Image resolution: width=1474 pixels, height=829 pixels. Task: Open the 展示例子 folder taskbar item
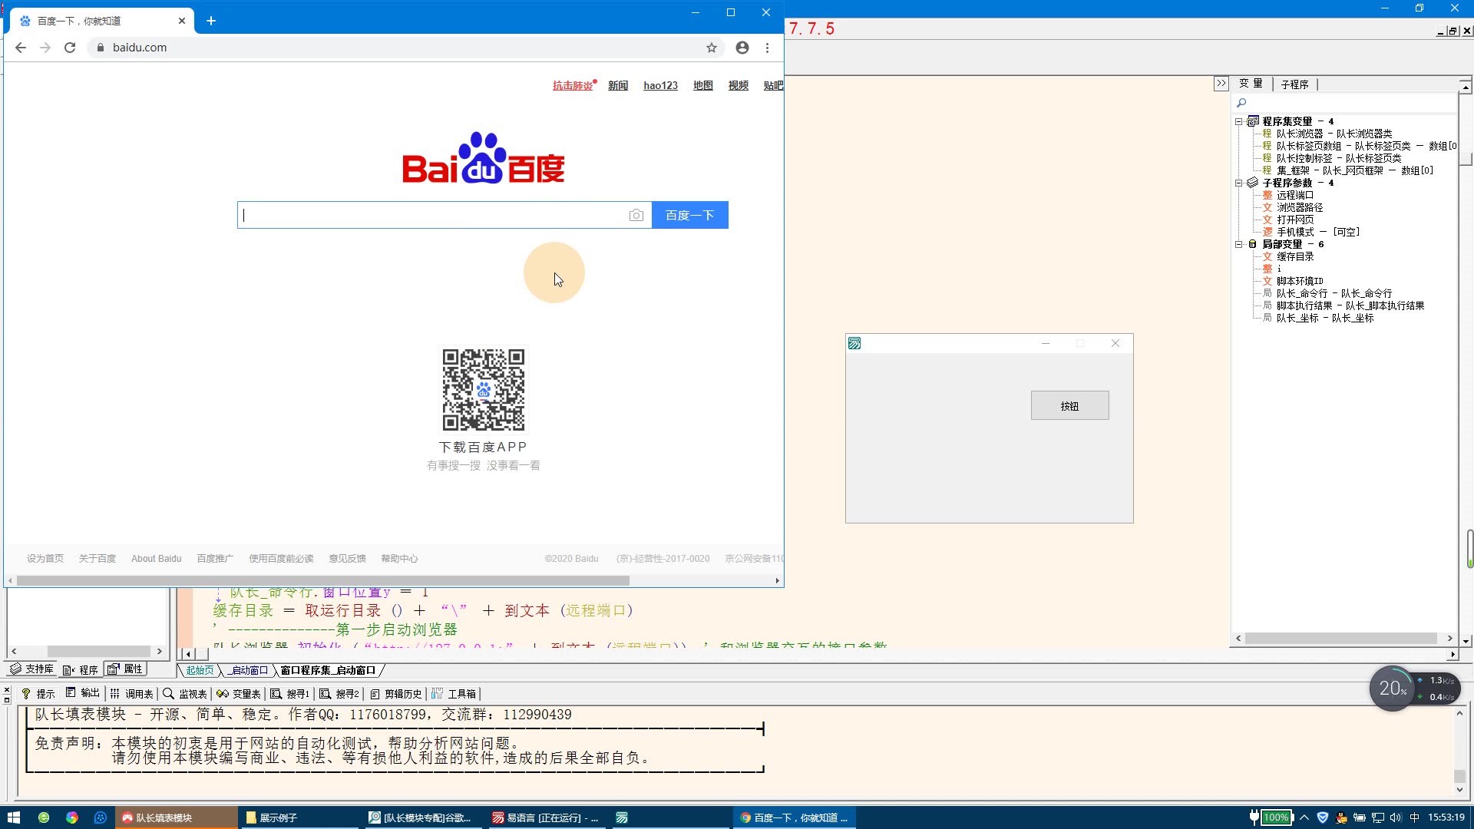coord(299,817)
